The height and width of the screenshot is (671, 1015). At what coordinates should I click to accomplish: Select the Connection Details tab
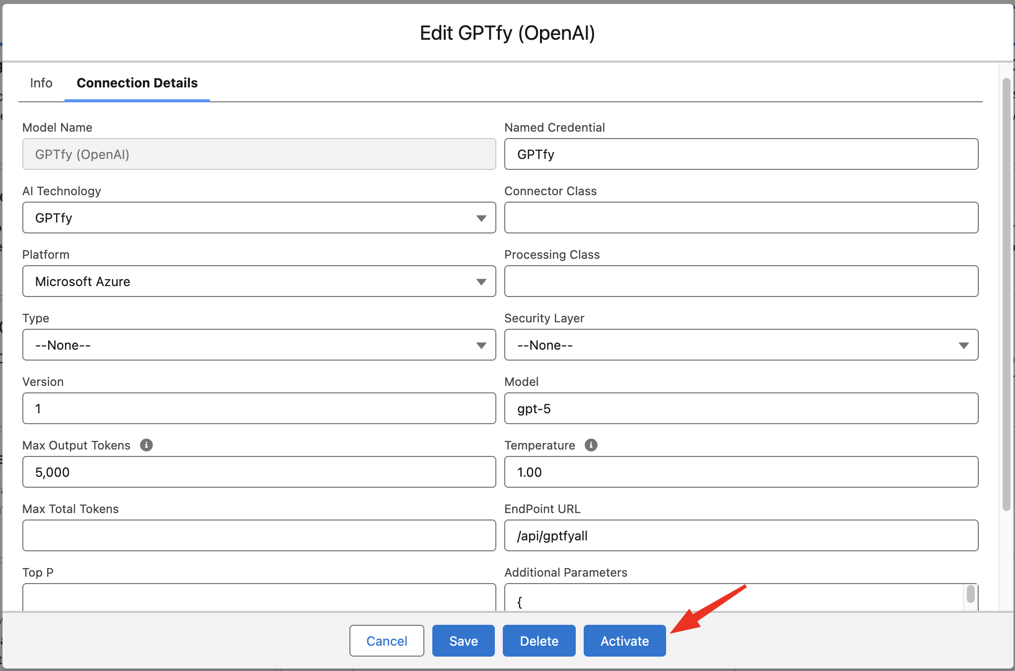(137, 83)
